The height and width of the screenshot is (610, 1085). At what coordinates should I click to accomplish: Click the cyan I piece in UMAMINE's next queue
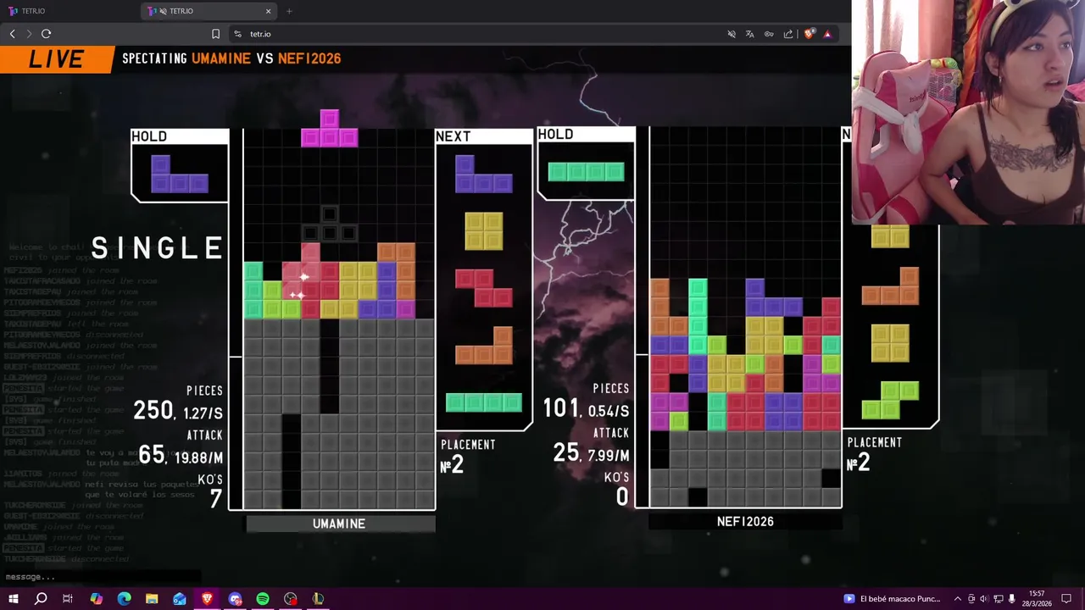click(x=483, y=402)
